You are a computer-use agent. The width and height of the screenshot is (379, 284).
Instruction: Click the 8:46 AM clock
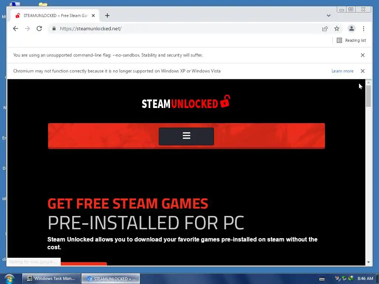tap(365, 278)
